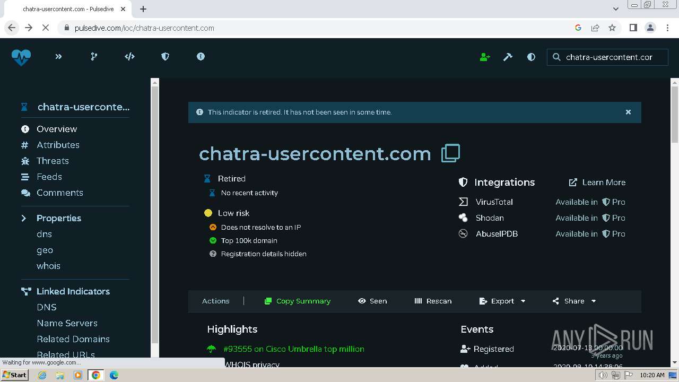Toggle the dark/light contrast theme icon
Viewport: 679px width, 382px height.
pos(531,57)
